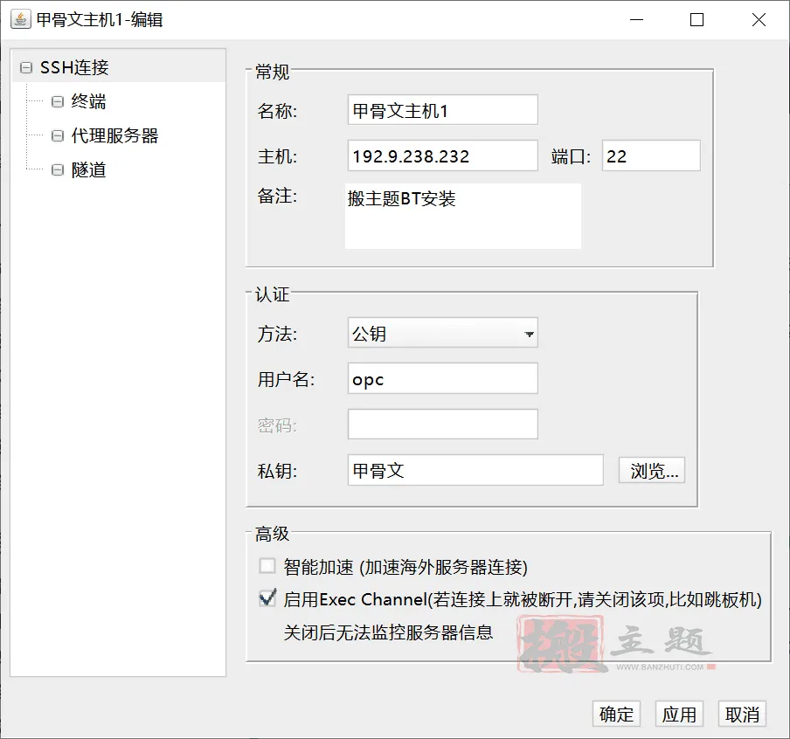
Task: Click the 私钥: label text
Action: tap(278, 471)
